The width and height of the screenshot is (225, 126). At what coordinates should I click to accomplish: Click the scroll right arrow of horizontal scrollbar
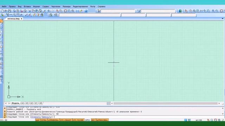click(219, 103)
